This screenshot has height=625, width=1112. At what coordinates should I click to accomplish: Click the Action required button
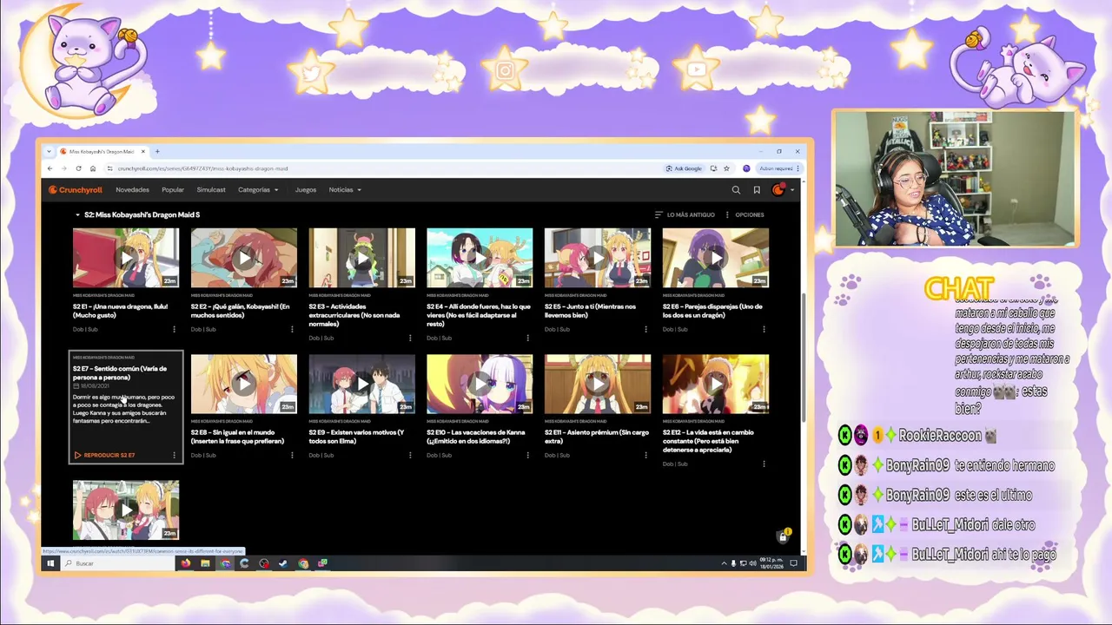(x=776, y=168)
